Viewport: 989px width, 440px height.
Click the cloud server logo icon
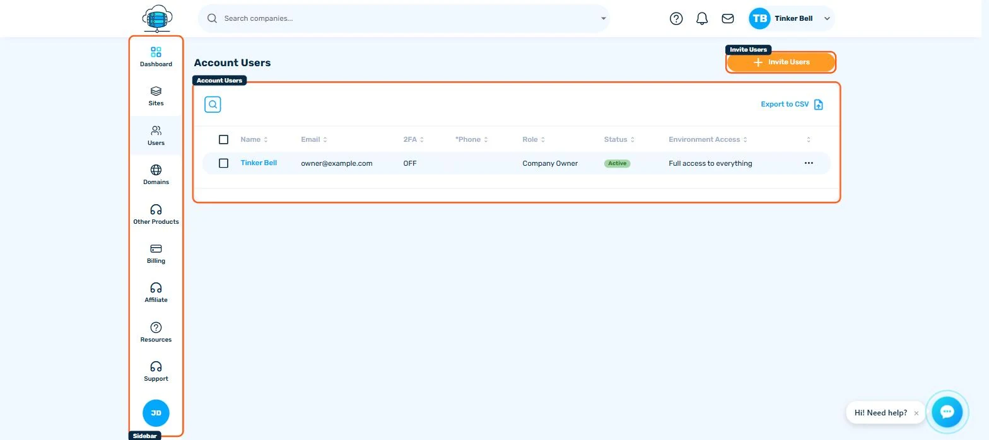click(157, 18)
